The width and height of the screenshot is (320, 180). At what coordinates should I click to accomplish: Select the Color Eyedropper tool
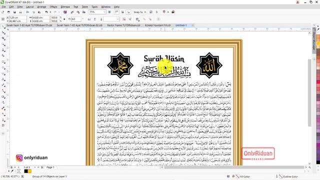(3, 108)
